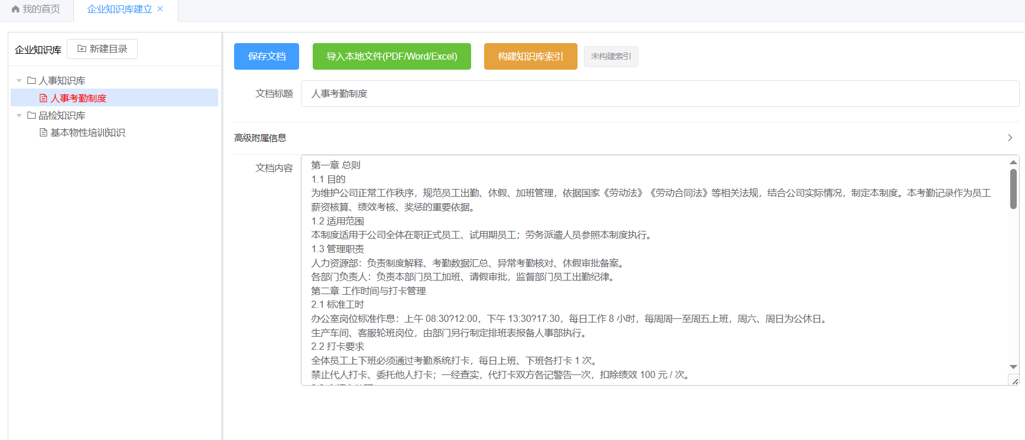Switch to the 我的首页 tab

pos(36,9)
